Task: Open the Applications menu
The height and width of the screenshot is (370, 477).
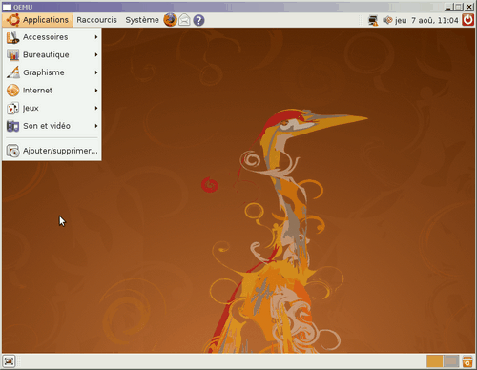Action: point(37,20)
